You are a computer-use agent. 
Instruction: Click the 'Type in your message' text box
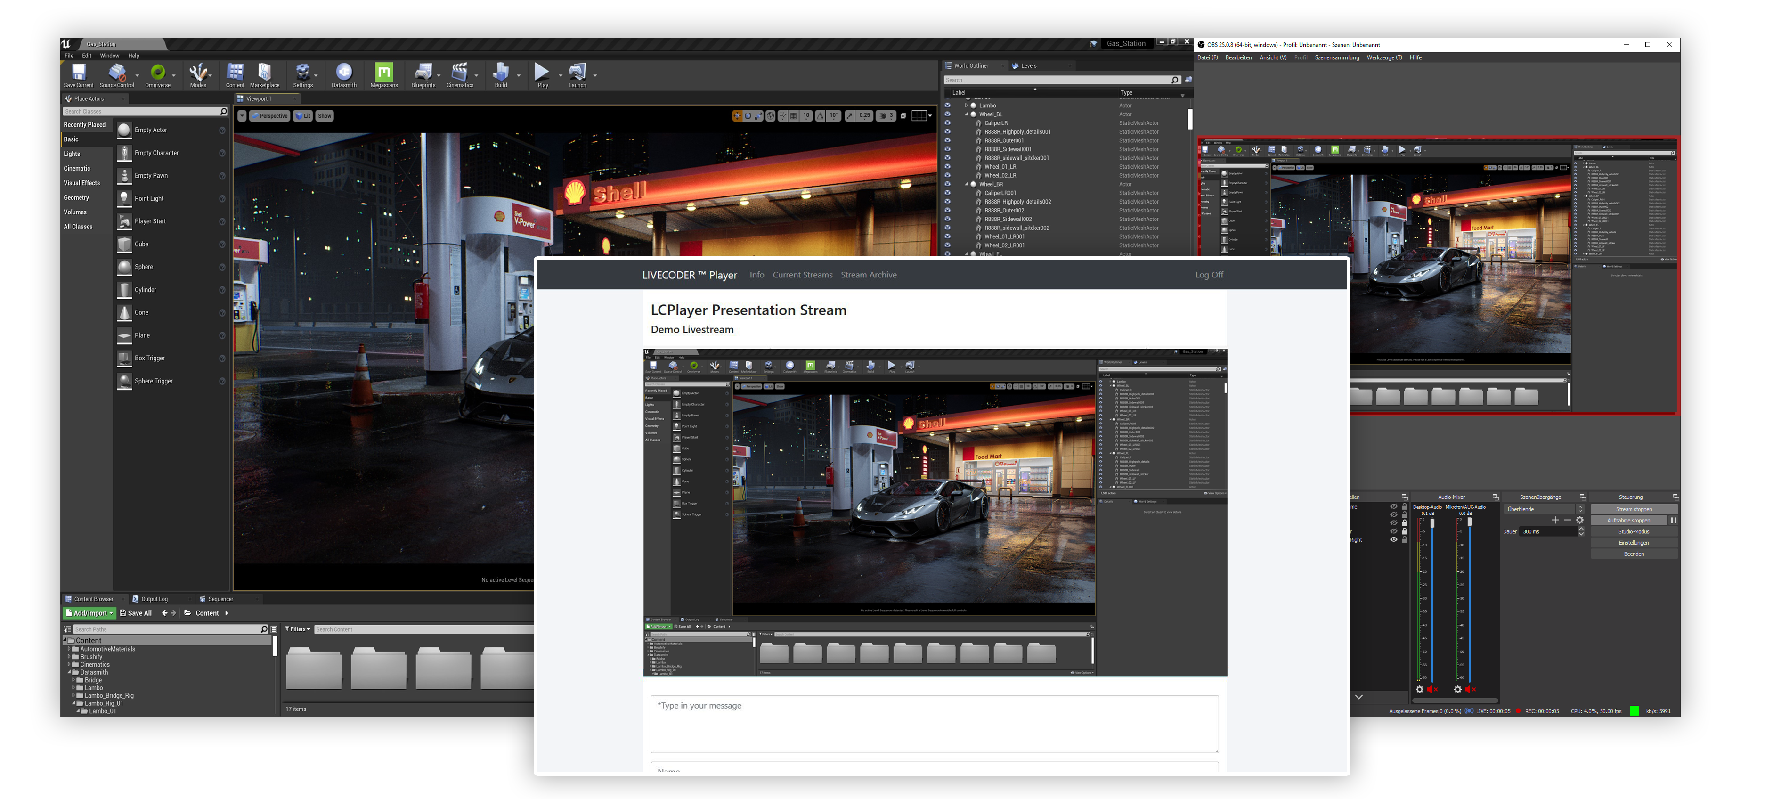coord(934,724)
